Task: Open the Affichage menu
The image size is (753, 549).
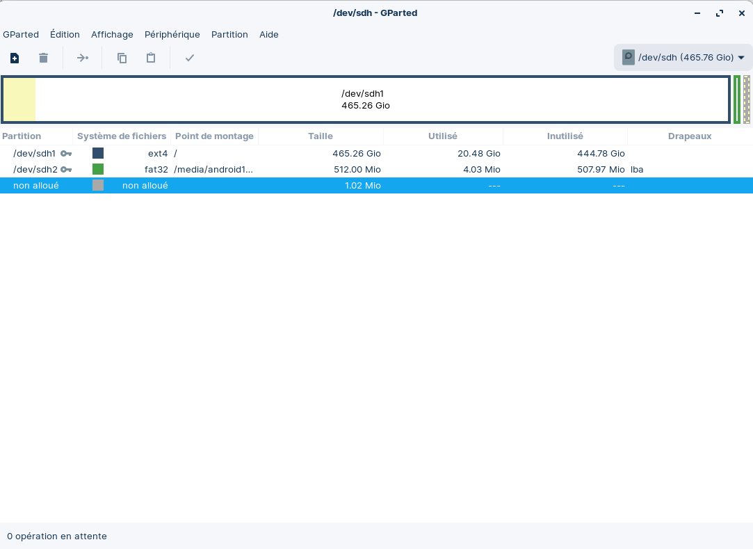Action: (x=112, y=35)
